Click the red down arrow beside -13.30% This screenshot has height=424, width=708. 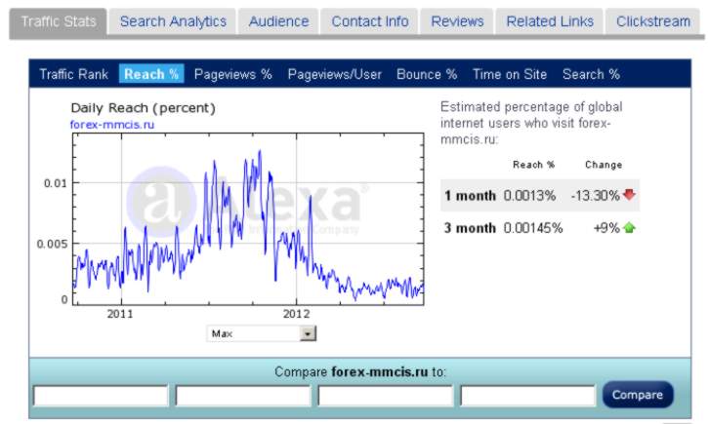(x=629, y=195)
